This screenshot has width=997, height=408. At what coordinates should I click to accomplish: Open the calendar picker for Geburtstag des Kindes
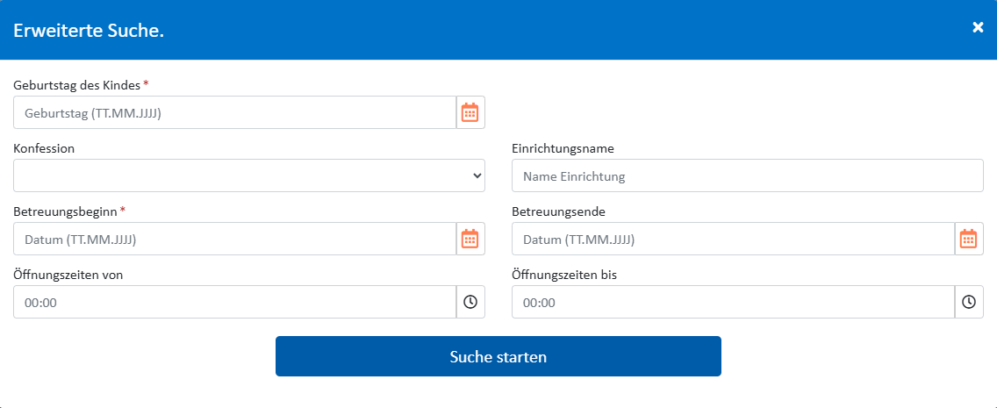[470, 112]
